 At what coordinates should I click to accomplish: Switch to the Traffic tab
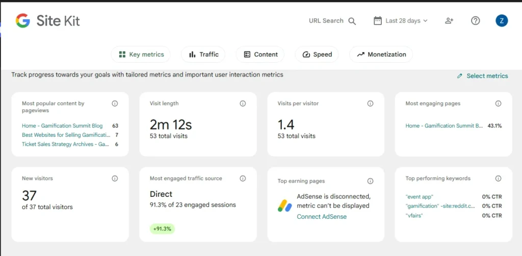coord(203,54)
